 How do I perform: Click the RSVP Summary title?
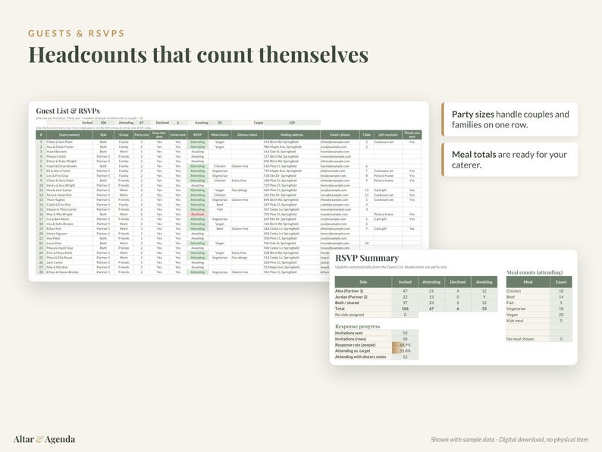(367, 258)
